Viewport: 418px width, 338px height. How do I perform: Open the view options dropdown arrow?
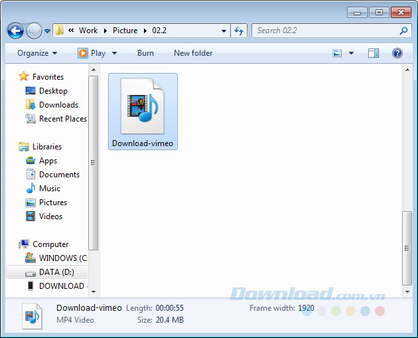coord(352,53)
